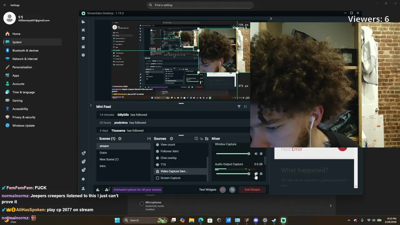Open the account profile icon in Streamlabs sidebar
Image resolution: width=400 pixels, height=225 pixels.
pos(83,188)
